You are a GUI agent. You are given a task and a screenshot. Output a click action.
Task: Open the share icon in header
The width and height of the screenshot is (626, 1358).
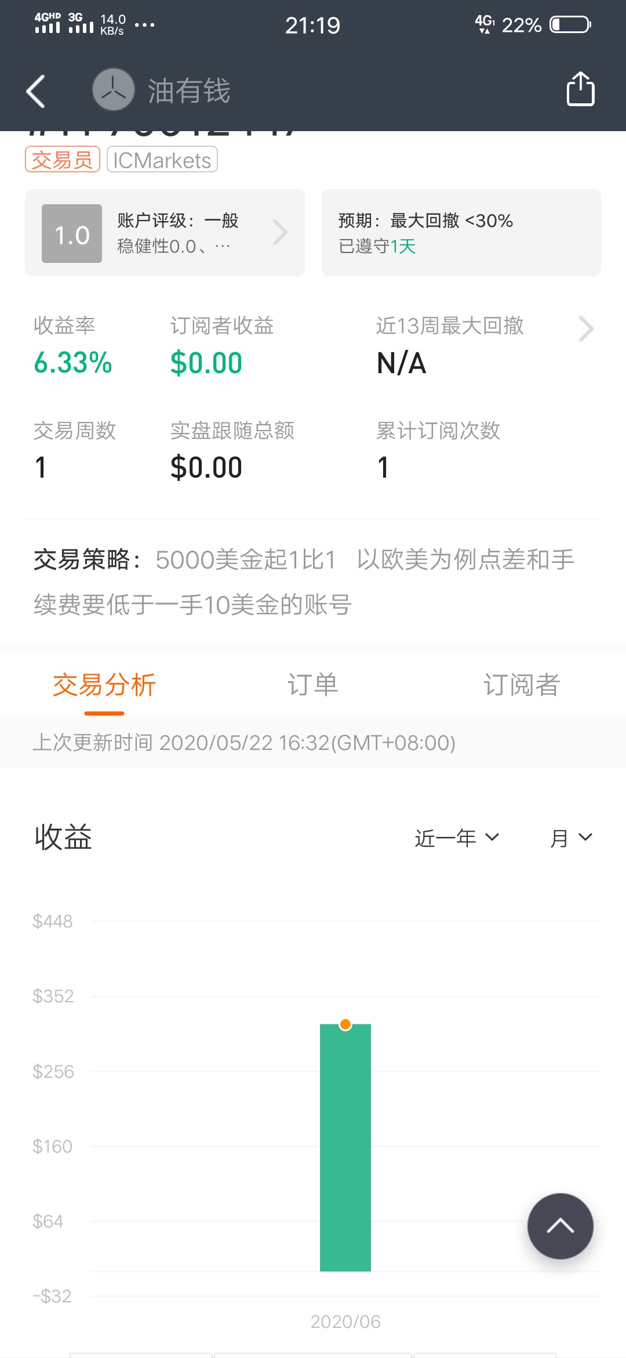coord(580,89)
